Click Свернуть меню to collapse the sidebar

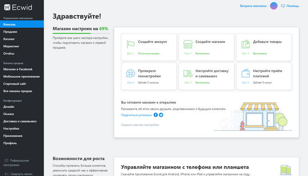click(21, 174)
